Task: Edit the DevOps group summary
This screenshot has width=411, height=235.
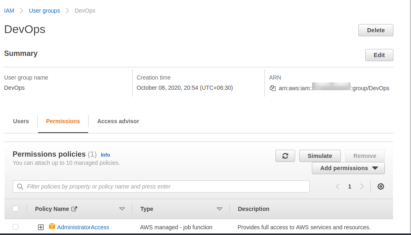Action: click(379, 55)
